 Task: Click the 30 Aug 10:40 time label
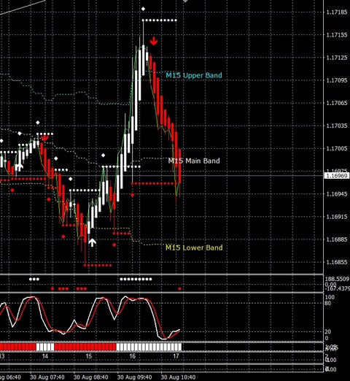178,377
